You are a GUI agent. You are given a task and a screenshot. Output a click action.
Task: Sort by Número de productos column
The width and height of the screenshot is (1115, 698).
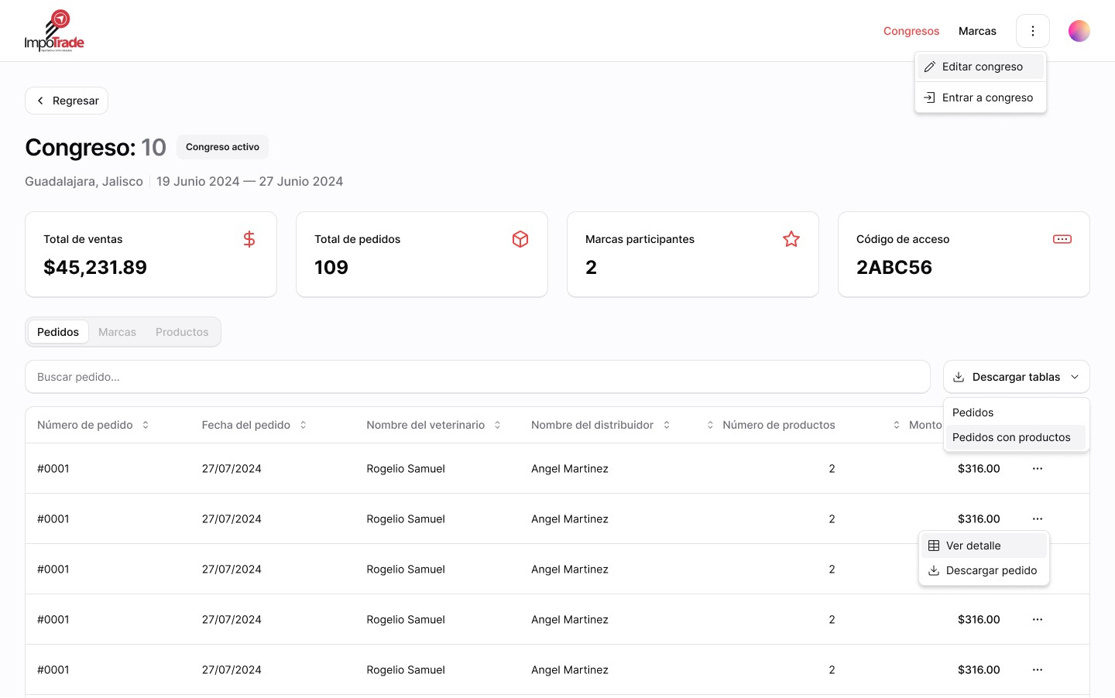710,425
